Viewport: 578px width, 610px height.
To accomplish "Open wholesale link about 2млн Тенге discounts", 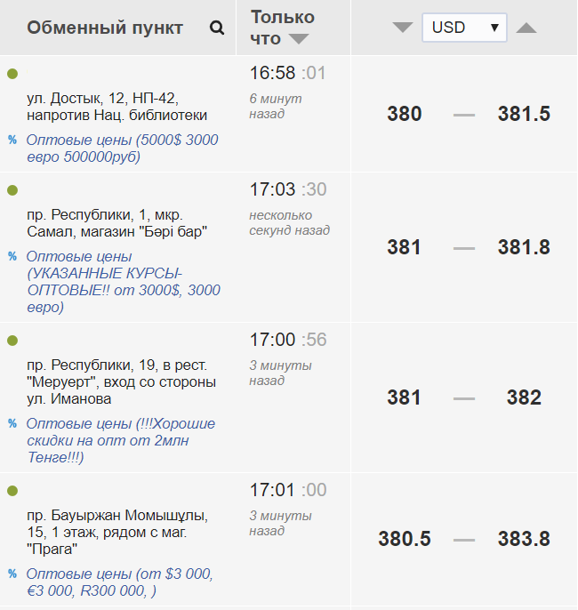I will [120, 440].
